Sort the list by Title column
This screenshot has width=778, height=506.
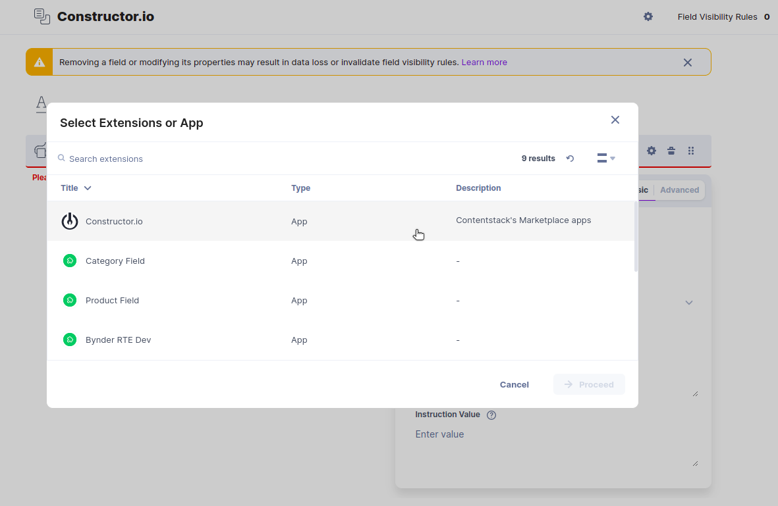(76, 188)
